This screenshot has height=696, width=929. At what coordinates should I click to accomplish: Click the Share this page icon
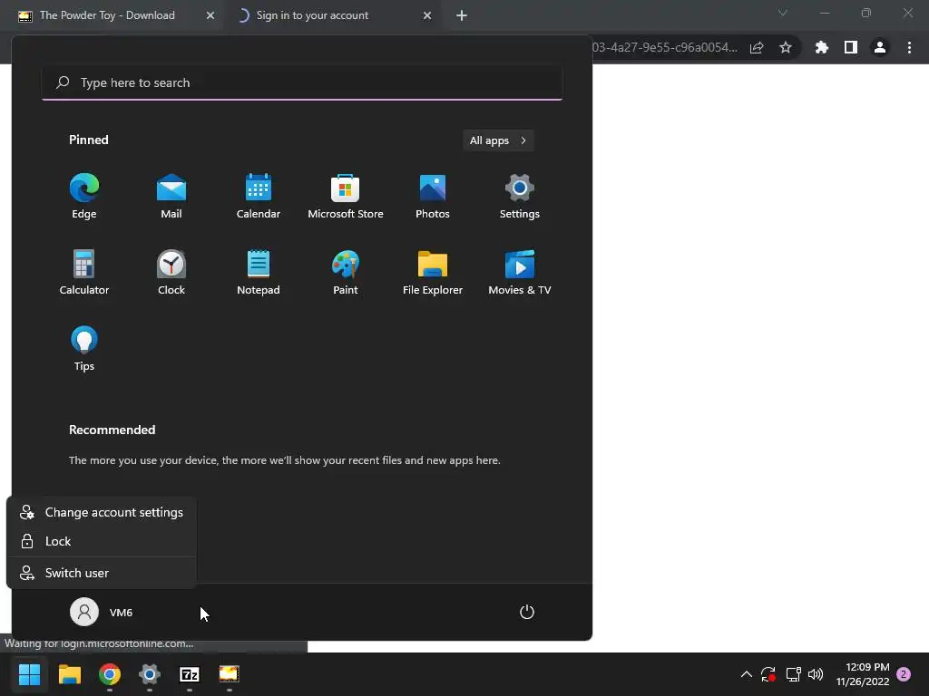click(757, 48)
